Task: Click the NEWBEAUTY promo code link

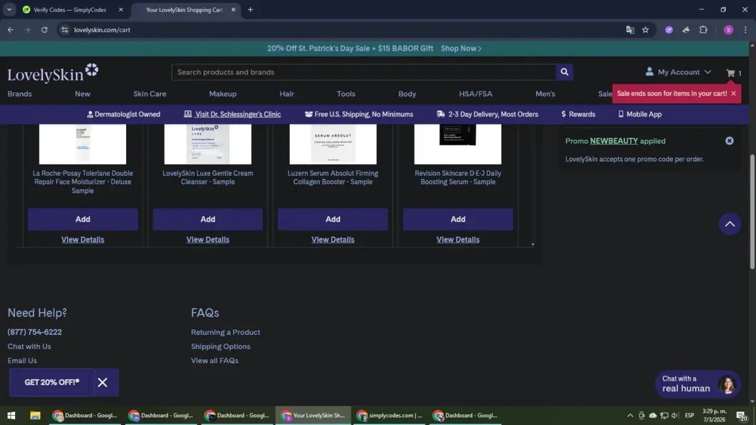Action: click(614, 141)
